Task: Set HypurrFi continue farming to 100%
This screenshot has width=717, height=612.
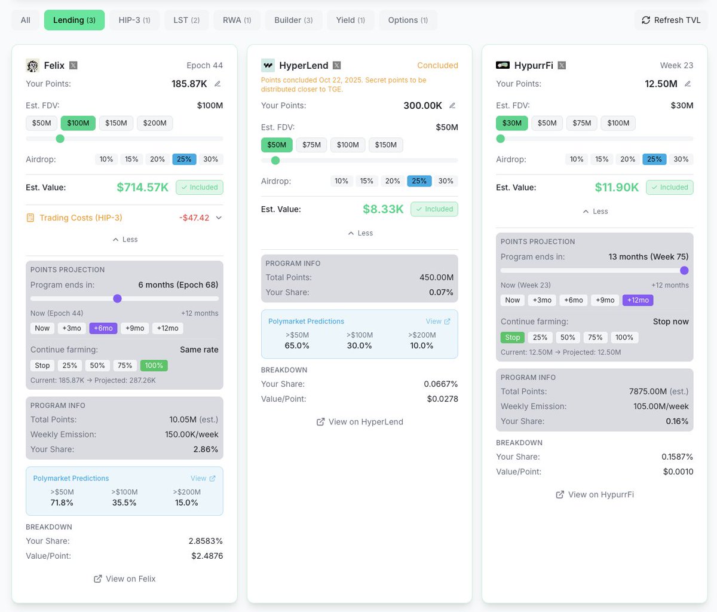Action: pyautogui.click(x=624, y=337)
